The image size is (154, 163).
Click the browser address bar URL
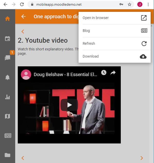click(59, 4)
